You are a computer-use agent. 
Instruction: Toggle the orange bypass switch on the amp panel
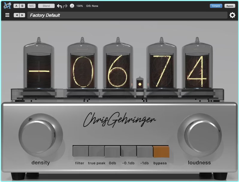[x=161, y=152]
